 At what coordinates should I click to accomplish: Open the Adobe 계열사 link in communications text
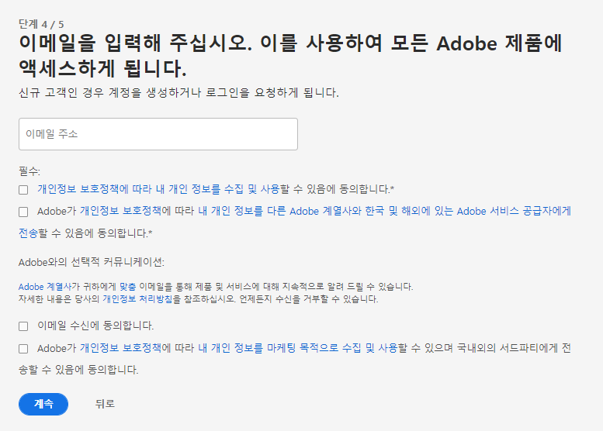tap(45, 287)
